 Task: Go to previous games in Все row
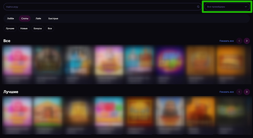(x=239, y=41)
